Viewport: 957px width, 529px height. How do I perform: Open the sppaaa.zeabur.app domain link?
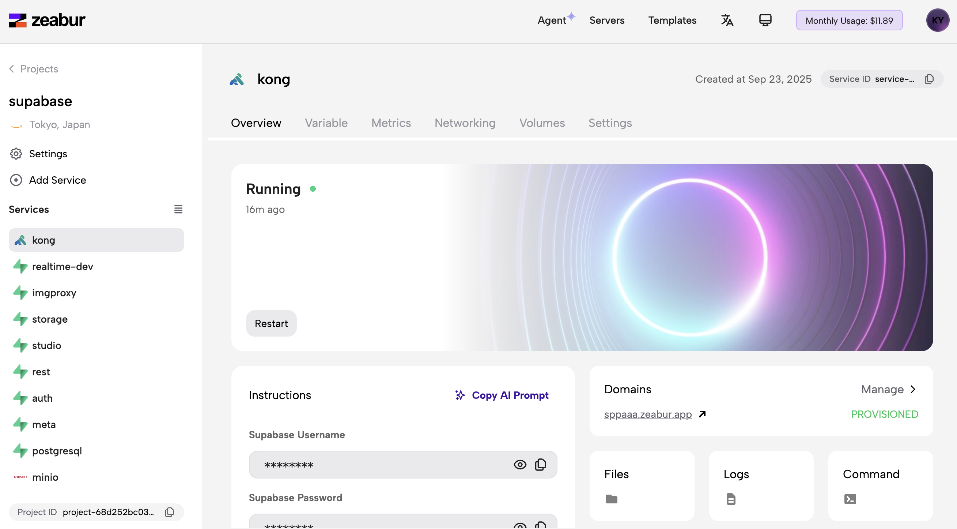(647, 414)
